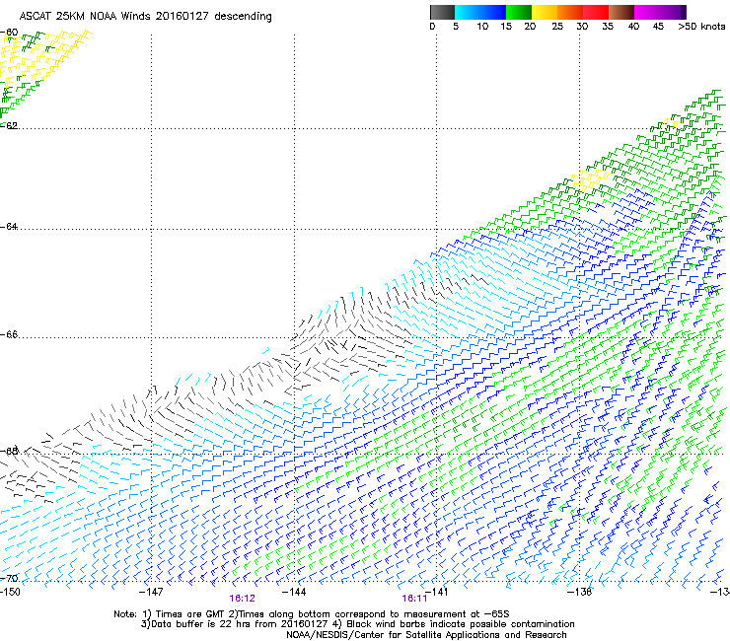Viewport: 730px width, 641px height.
Task: Click the purple time stamp '16:11'
Action: pos(414,599)
